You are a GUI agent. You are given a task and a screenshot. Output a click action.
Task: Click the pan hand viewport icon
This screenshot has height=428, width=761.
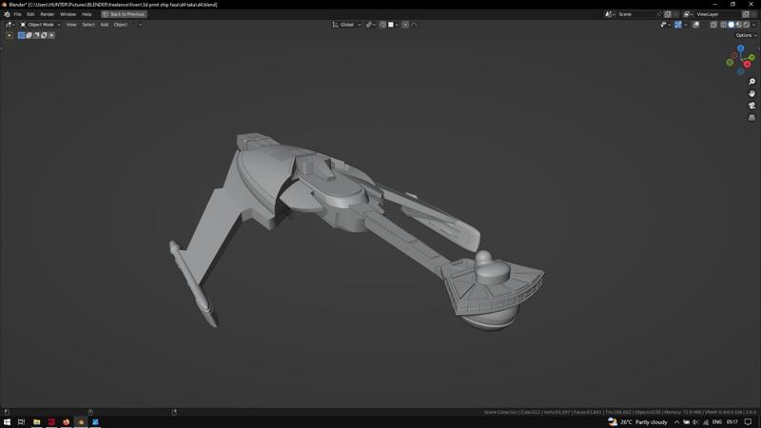(751, 93)
